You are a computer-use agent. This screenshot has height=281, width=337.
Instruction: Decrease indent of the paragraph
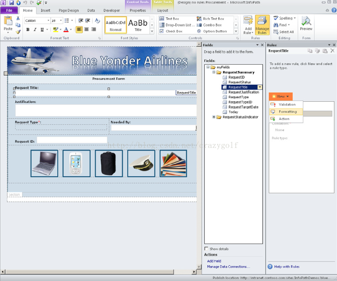coord(81,21)
